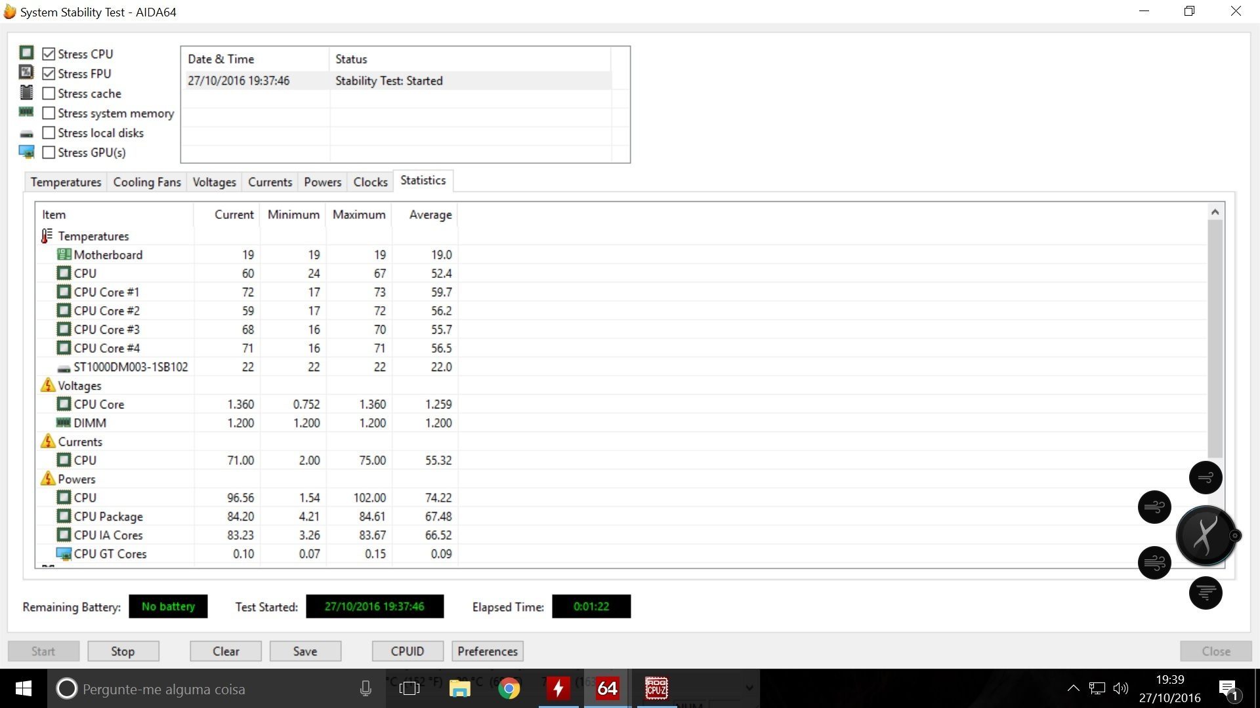This screenshot has height=708, width=1260.
Task: Click the Currents warning icon
Action: point(48,441)
